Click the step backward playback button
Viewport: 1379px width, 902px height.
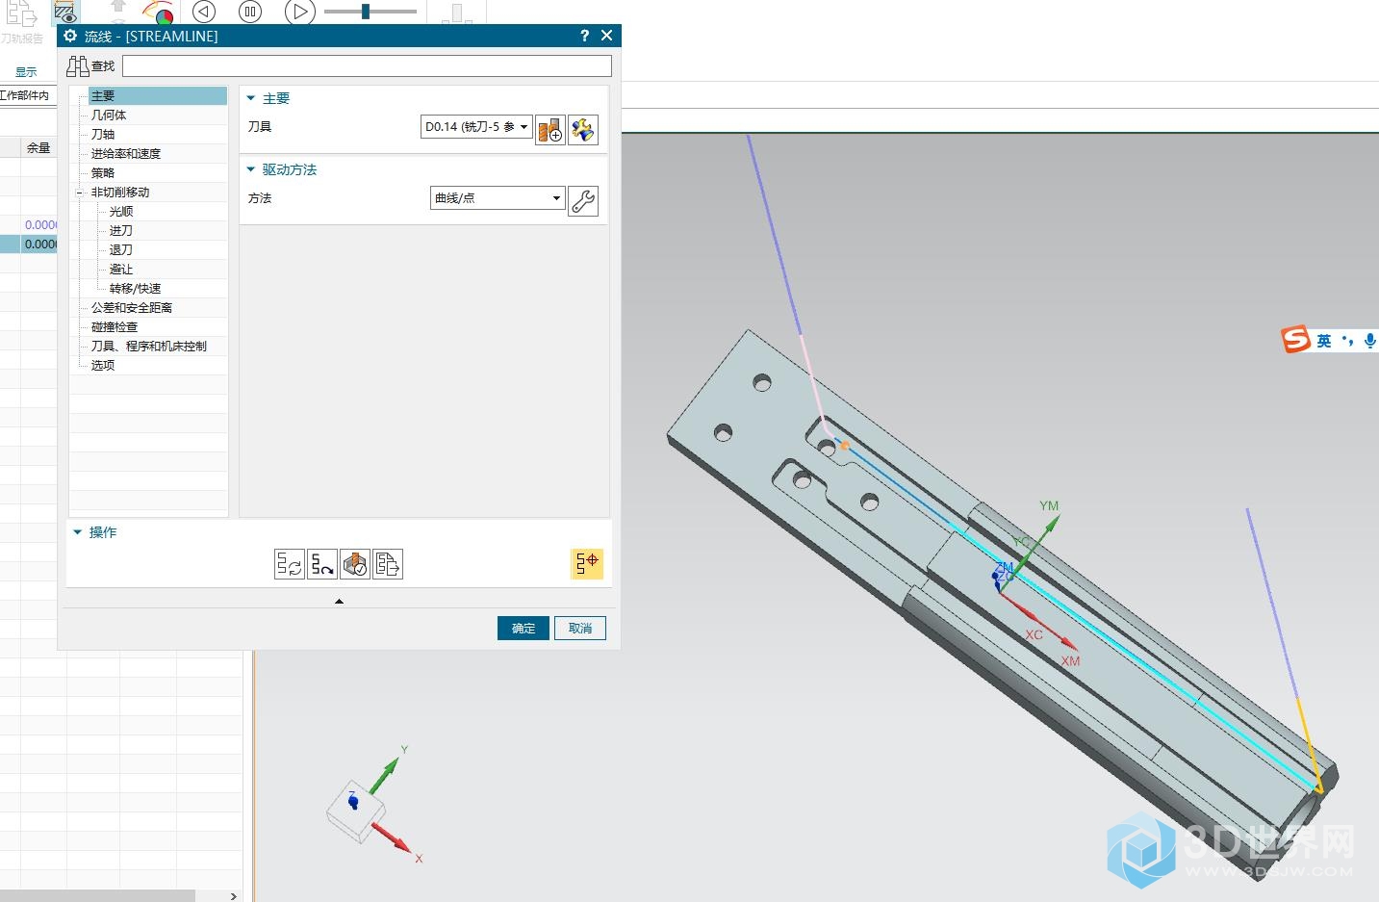click(204, 12)
